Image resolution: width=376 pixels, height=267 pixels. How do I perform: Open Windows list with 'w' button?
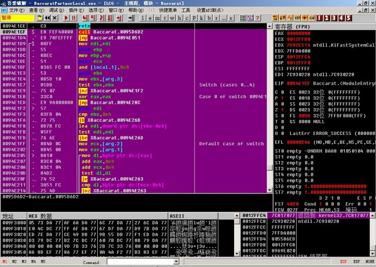click(172, 18)
